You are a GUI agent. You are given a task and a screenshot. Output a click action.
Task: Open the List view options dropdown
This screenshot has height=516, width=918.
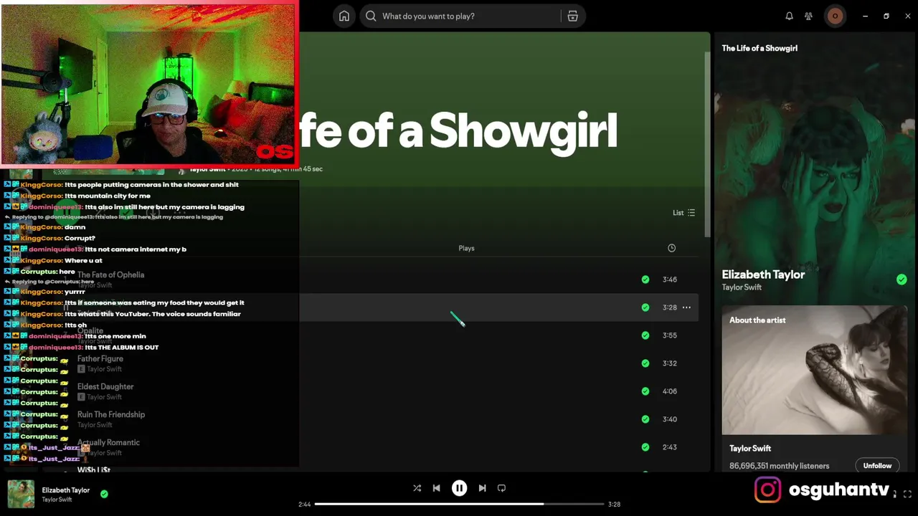pos(683,213)
